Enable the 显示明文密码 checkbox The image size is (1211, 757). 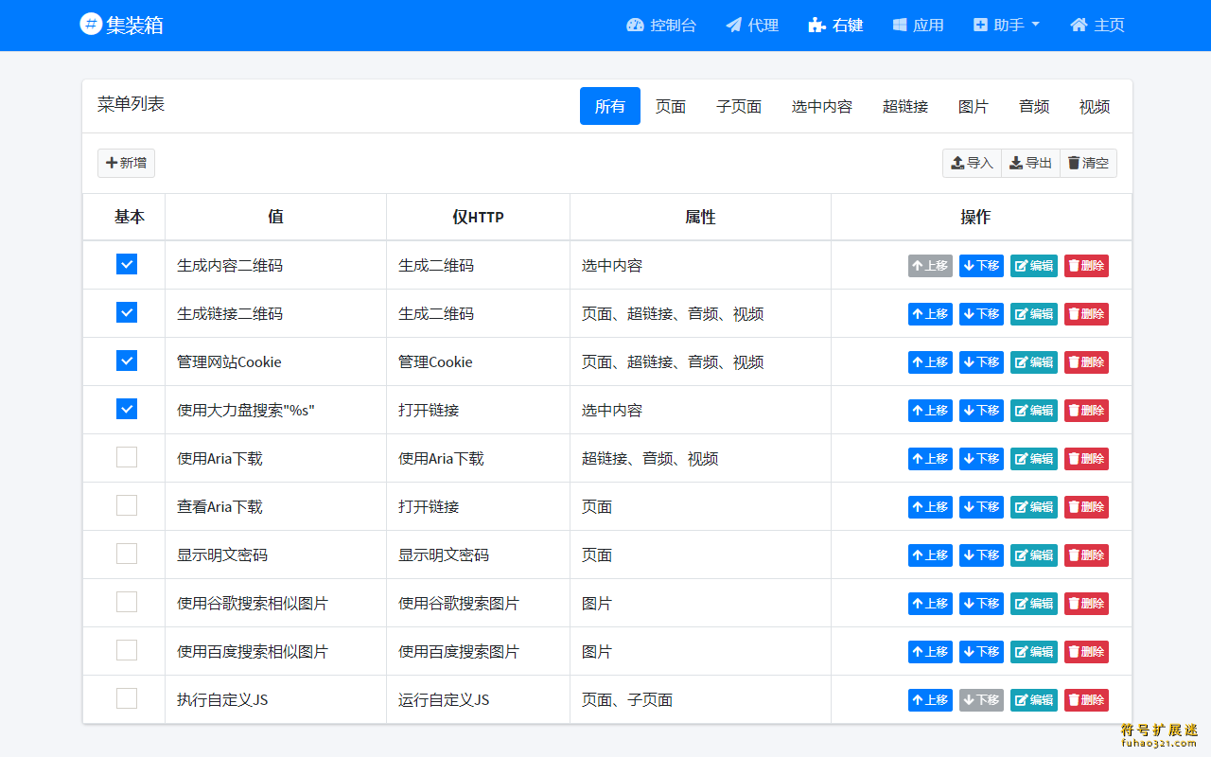(x=127, y=554)
